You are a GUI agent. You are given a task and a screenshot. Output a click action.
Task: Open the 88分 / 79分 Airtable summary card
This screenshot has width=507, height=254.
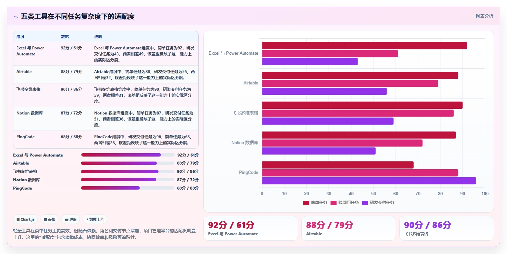(348, 228)
